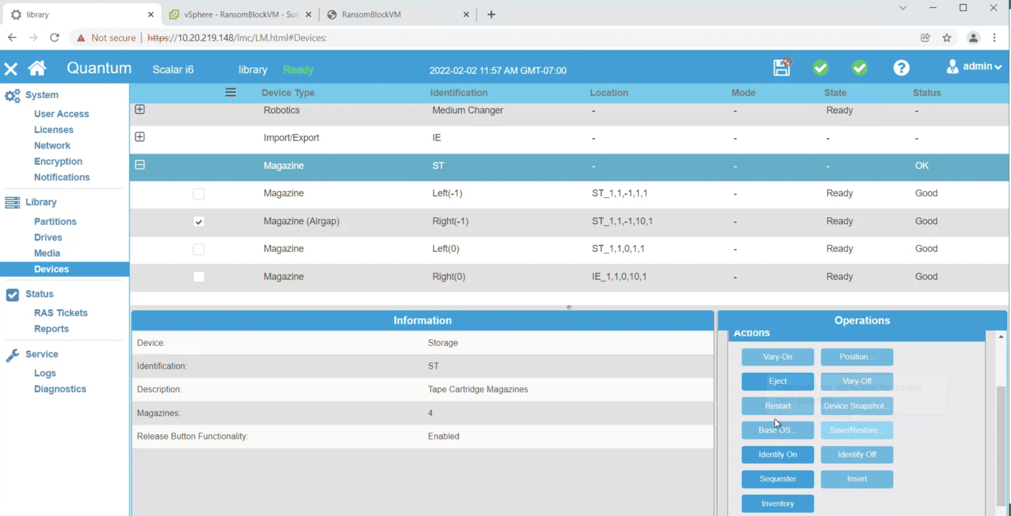Open Licenses in sidebar
Viewport: 1011px width, 516px height.
click(54, 129)
